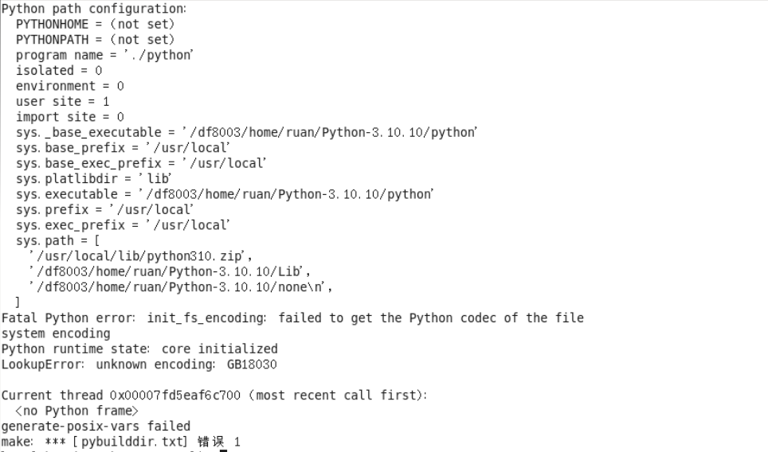Click the 'sys.base_prefix' line

[123, 148]
